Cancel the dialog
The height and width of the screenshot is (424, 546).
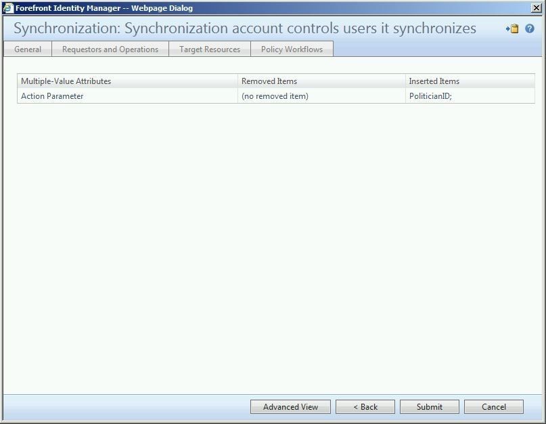494,407
